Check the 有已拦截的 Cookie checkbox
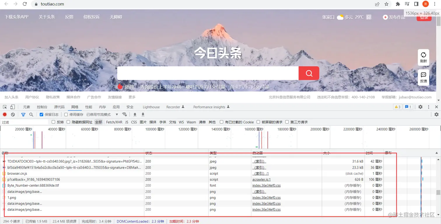 tap(222, 122)
